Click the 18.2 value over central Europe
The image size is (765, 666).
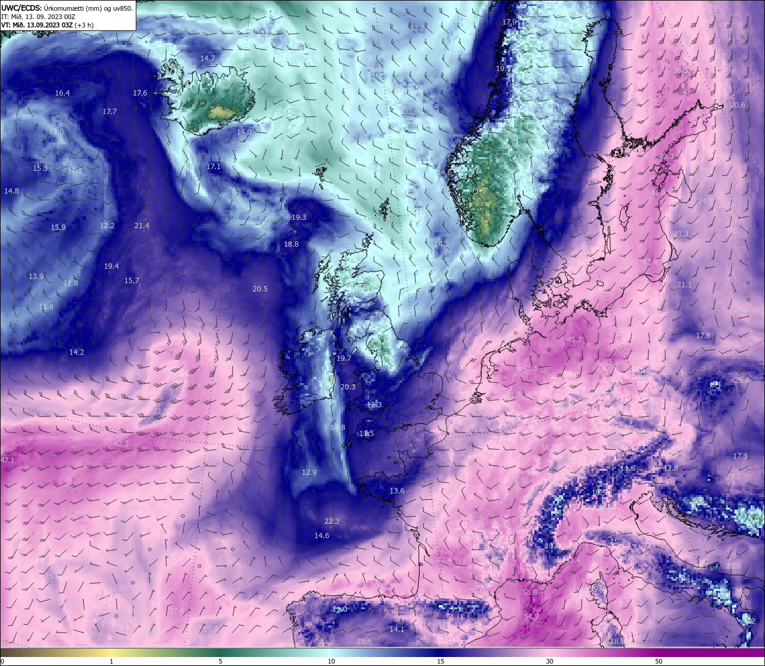(625, 423)
